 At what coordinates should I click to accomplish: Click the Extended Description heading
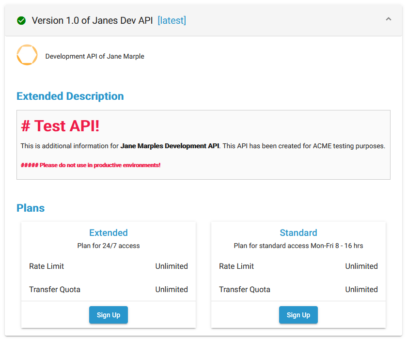[x=70, y=96]
